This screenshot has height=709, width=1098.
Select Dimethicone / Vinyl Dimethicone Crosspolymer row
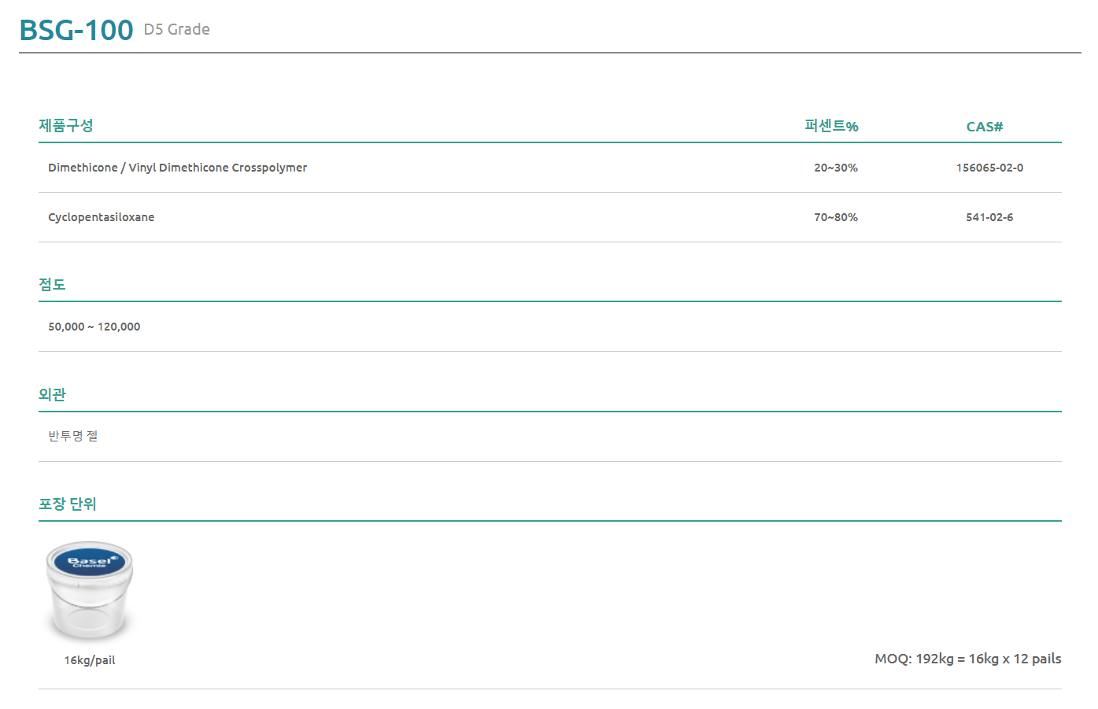click(550, 168)
